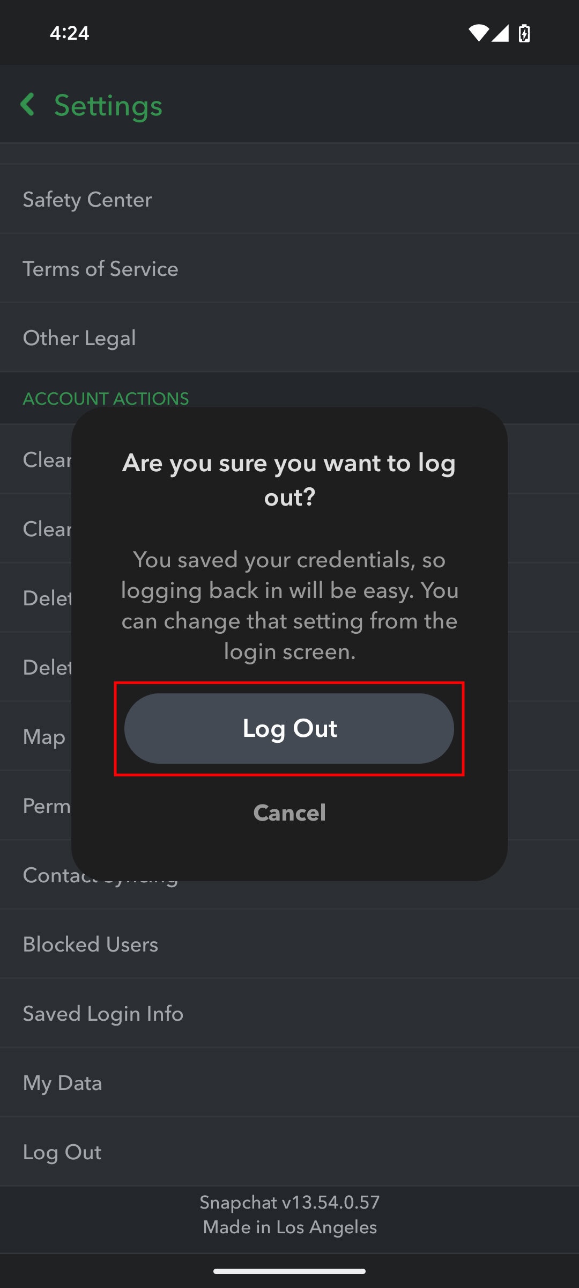Viewport: 579px width, 1288px height.
Task: Tap Log Out in the settings list
Action: pos(62,1152)
